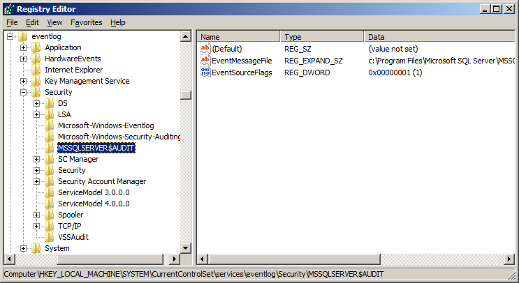This screenshot has height=283, width=519.
Task: Click the LSA folder icon
Action: tap(50, 114)
